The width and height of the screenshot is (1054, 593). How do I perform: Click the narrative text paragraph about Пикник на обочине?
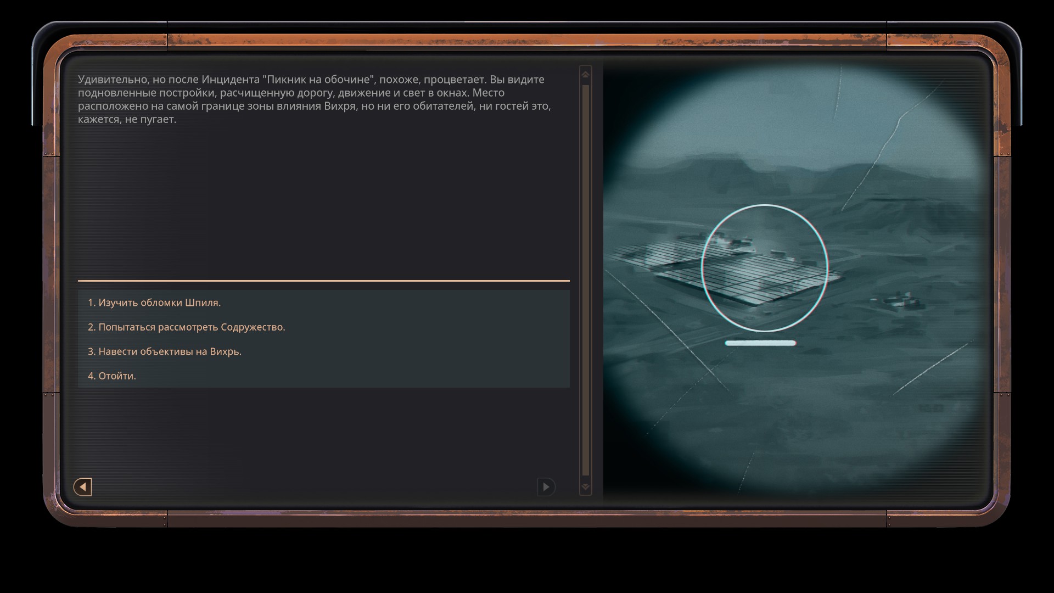click(x=315, y=99)
